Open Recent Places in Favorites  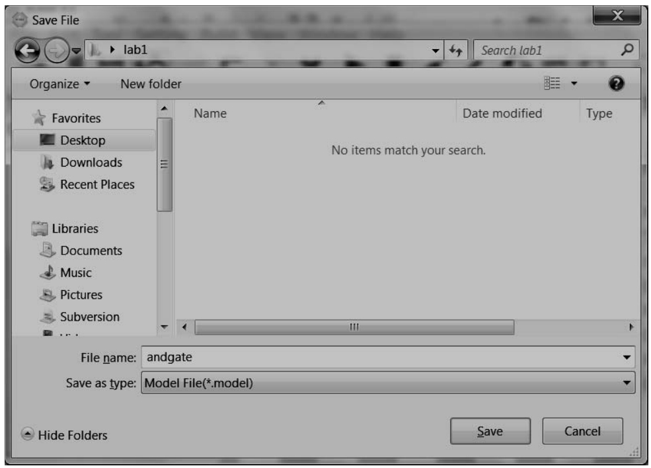pyautogui.click(x=97, y=184)
